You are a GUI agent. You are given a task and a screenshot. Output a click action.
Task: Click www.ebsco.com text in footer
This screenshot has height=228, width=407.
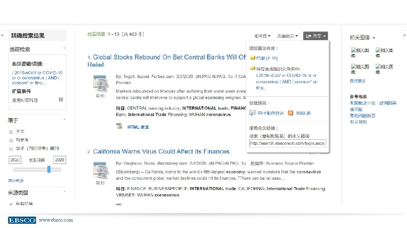coord(56,220)
